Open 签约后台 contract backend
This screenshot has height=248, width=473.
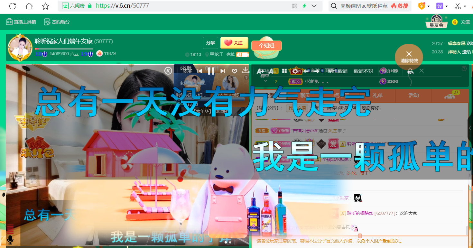click(x=57, y=22)
